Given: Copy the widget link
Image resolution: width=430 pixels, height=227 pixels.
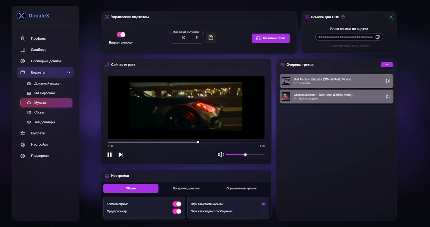Looking at the screenshot, I should [377, 37].
